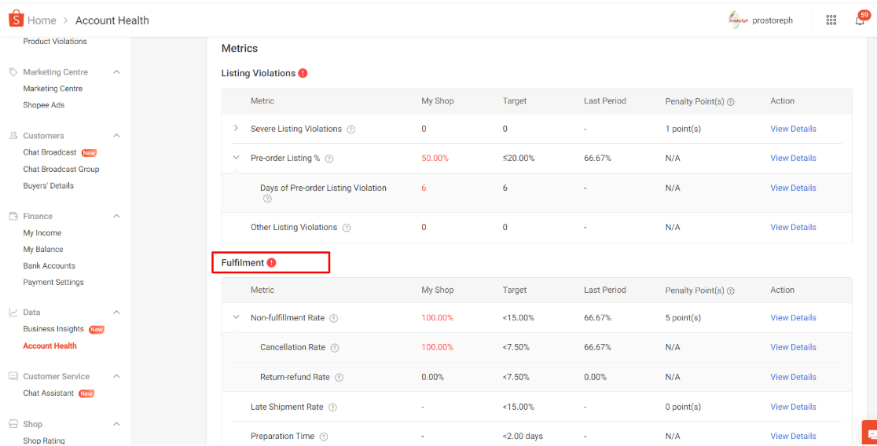This screenshot has height=446, width=877.
Task: View Details for Days of Pre-order Listing Violation
Action: [793, 188]
